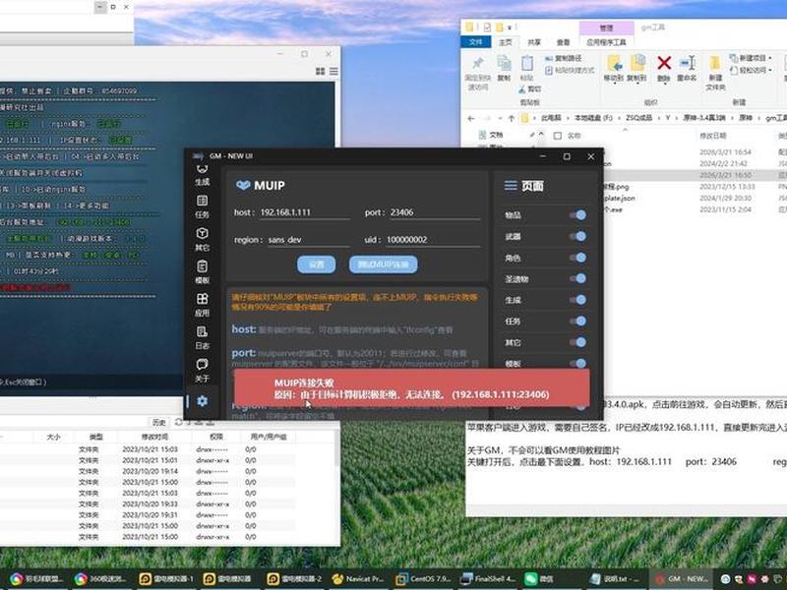
Task: Switch to 微信 WeChat on the taskbar
Action: coord(540,579)
